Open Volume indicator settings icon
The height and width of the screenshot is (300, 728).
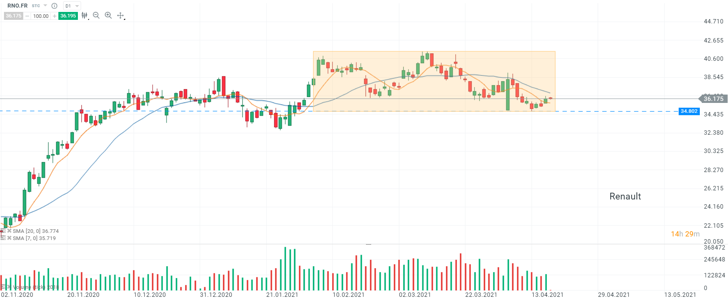tap(3, 287)
